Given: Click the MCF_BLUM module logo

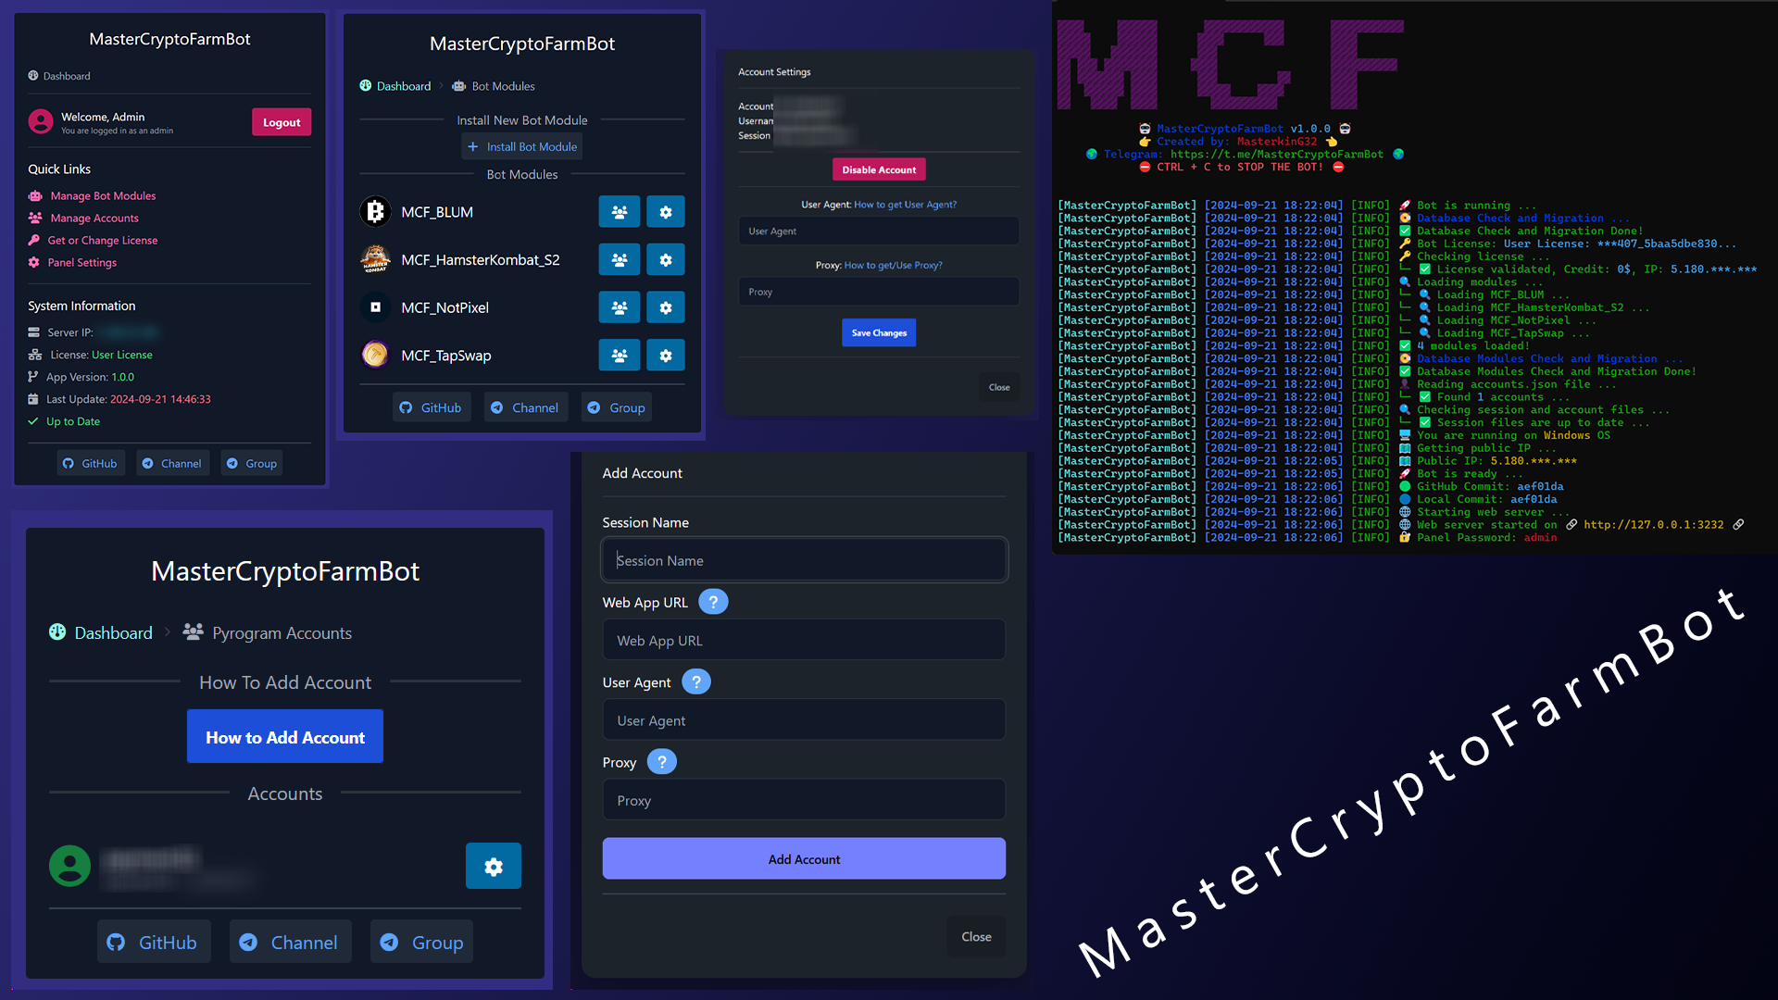Looking at the screenshot, I should [375, 212].
